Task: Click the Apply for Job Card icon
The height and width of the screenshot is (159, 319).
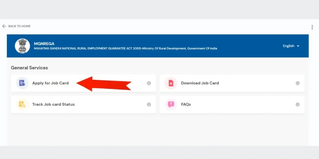Action: click(x=22, y=83)
